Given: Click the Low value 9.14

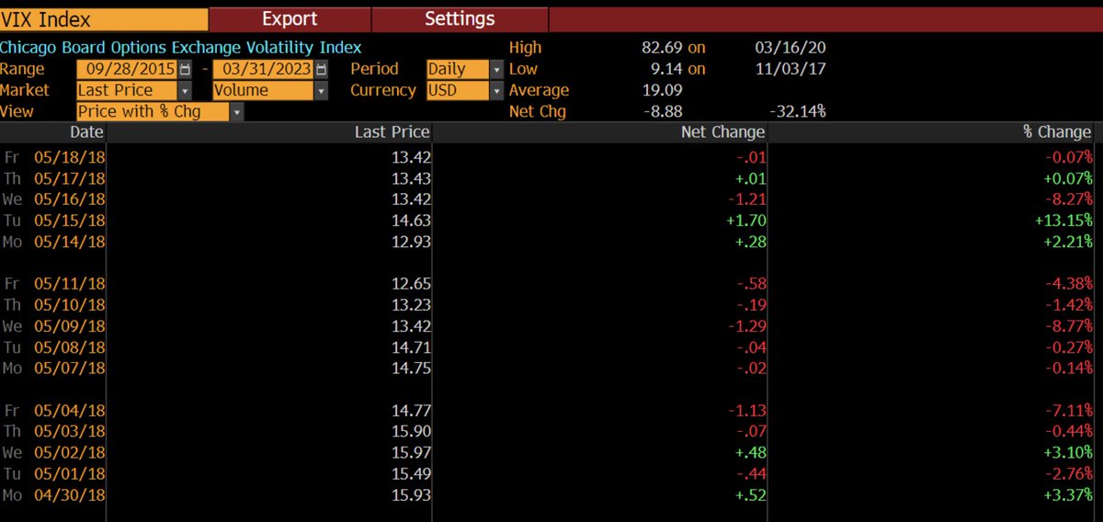Looking at the screenshot, I should (666, 68).
